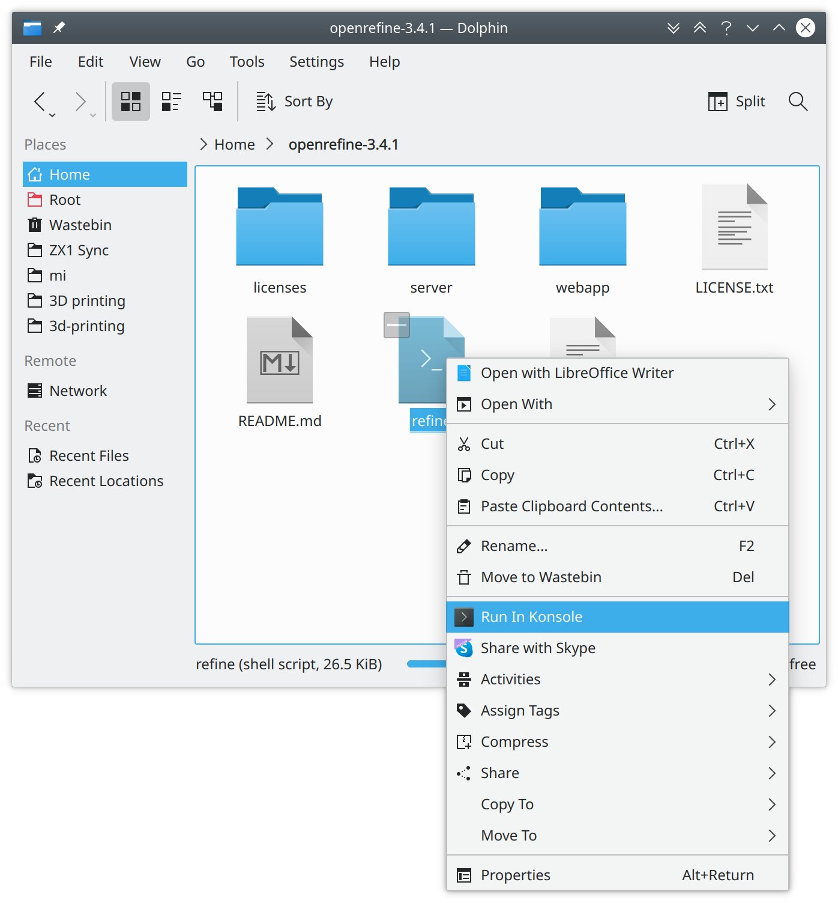The height and width of the screenshot is (903, 838).
Task: Switch to icons view mode
Action: pos(130,101)
